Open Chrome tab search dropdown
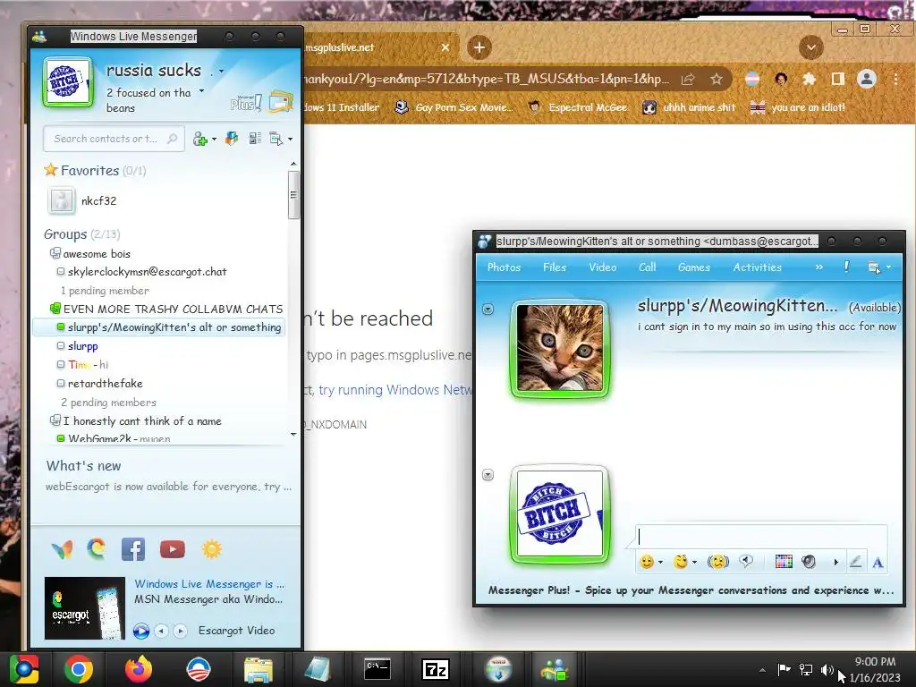 810,47
